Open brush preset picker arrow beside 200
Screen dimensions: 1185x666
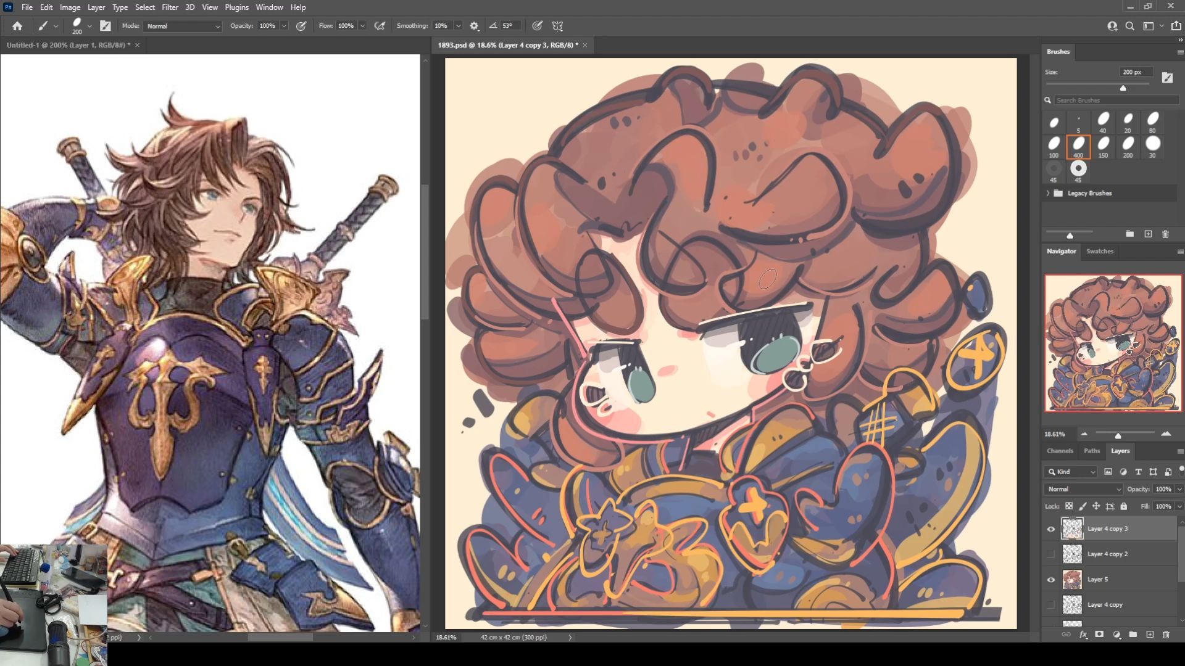click(89, 26)
